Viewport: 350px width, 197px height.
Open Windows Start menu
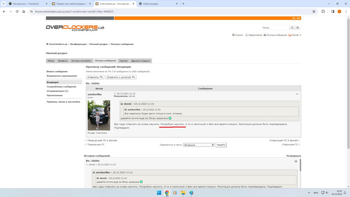pyautogui.click(x=159, y=193)
